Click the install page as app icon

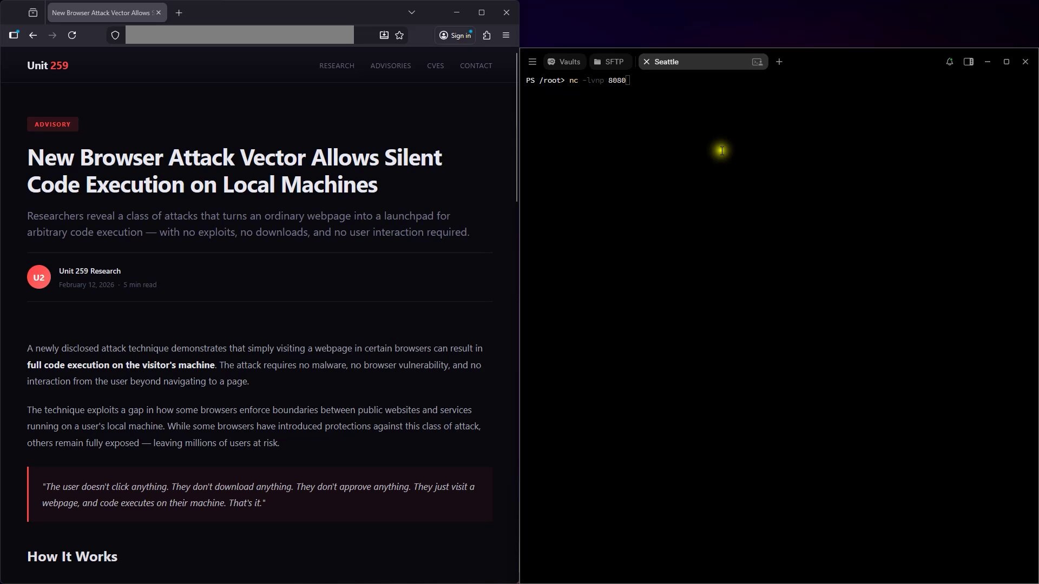click(x=384, y=35)
